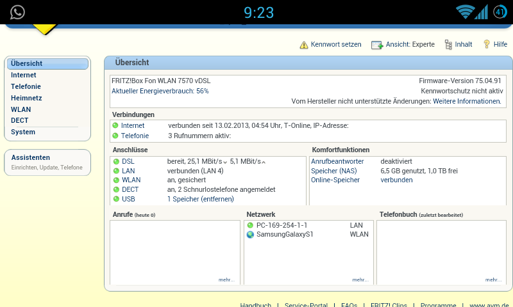The image size is (513, 307).
Task: Click the Inhalt sitemap tree icon
Action: [448, 44]
